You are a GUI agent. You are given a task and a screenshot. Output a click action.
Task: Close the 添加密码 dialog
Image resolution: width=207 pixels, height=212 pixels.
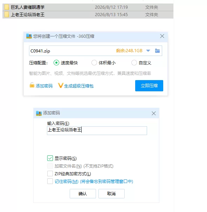point(154,113)
